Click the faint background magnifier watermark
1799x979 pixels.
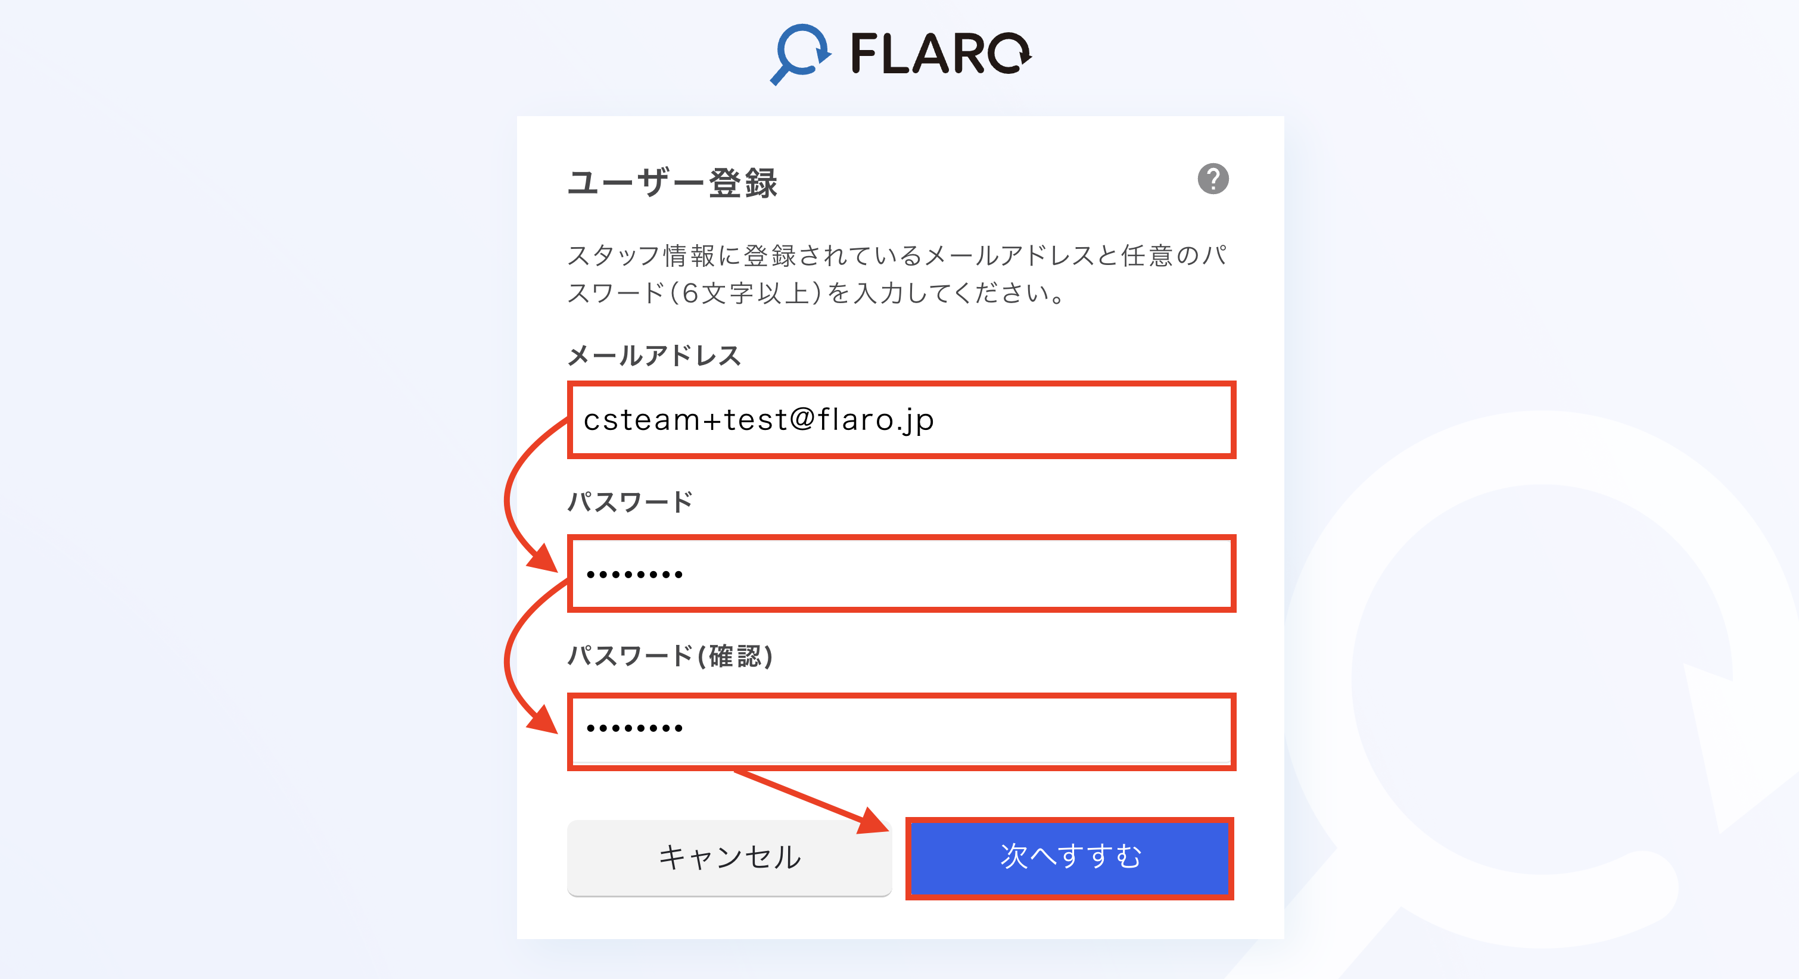tap(1536, 684)
